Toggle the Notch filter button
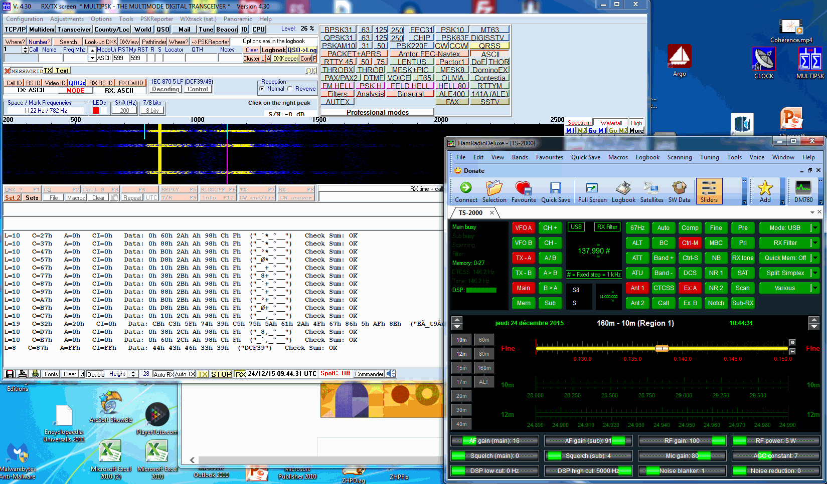This screenshot has width=827, height=484. pos(716,303)
